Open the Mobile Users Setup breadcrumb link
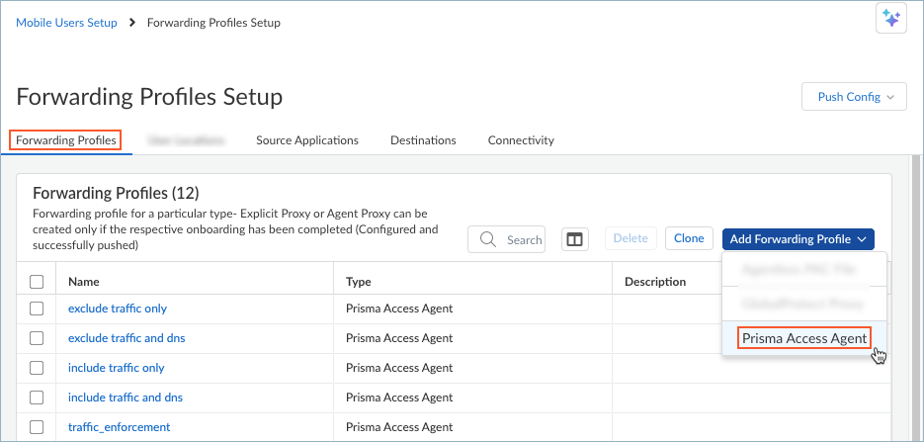The width and height of the screenshot is (924, 442). 66,23
